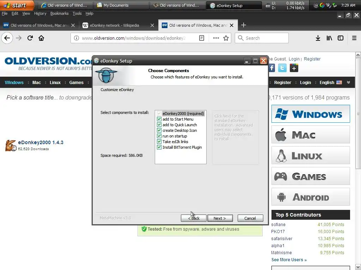Open page actions three-dot menu
361x270 pixels.
(216, 38)
